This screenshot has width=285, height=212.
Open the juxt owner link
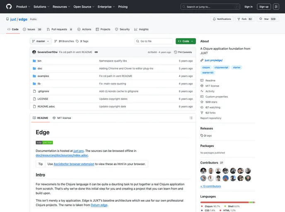tap(13, 19)
